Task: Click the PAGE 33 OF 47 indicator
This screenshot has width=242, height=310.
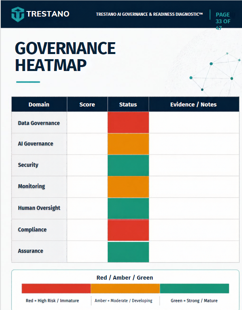Action: click(x=223, y=21)
